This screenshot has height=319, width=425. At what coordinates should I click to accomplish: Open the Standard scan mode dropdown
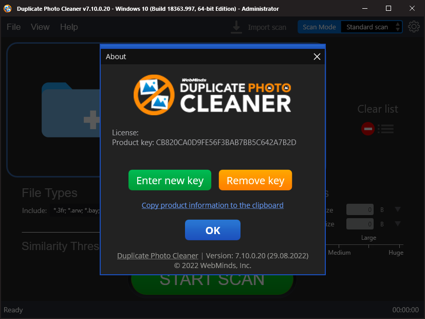(x=371, y=27)
